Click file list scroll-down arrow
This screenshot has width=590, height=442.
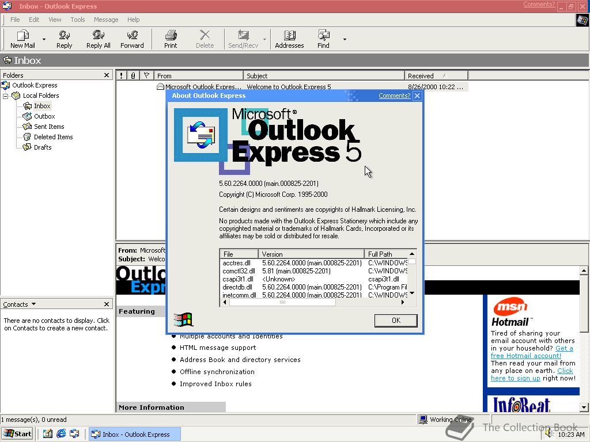point(412,293)
